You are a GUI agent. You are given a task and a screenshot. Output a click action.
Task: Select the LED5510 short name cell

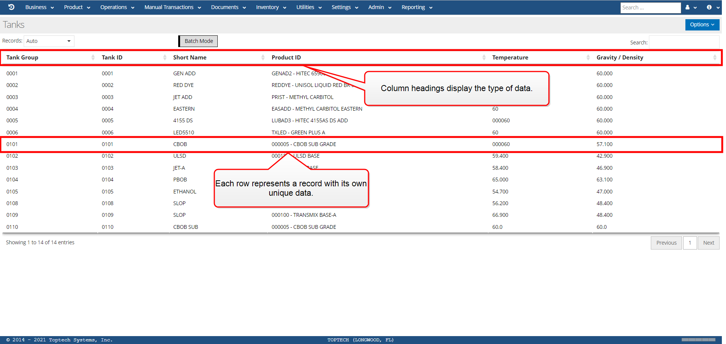pyautogui.click(x=183, y=132)
